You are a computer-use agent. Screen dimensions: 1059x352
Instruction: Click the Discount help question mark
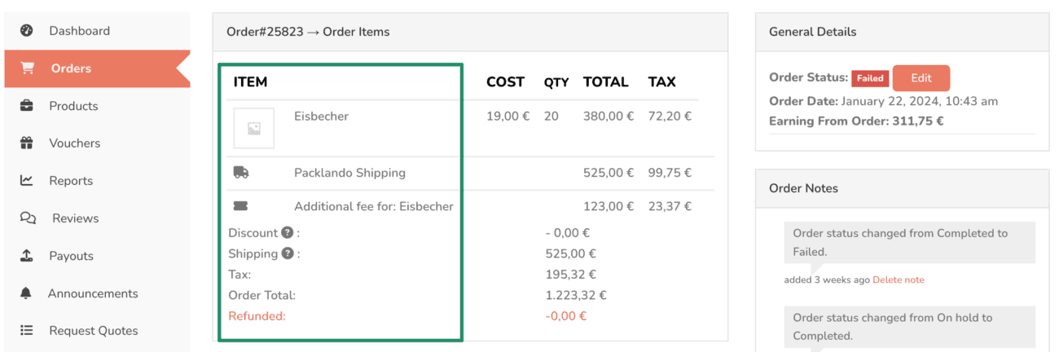point(287,233)
